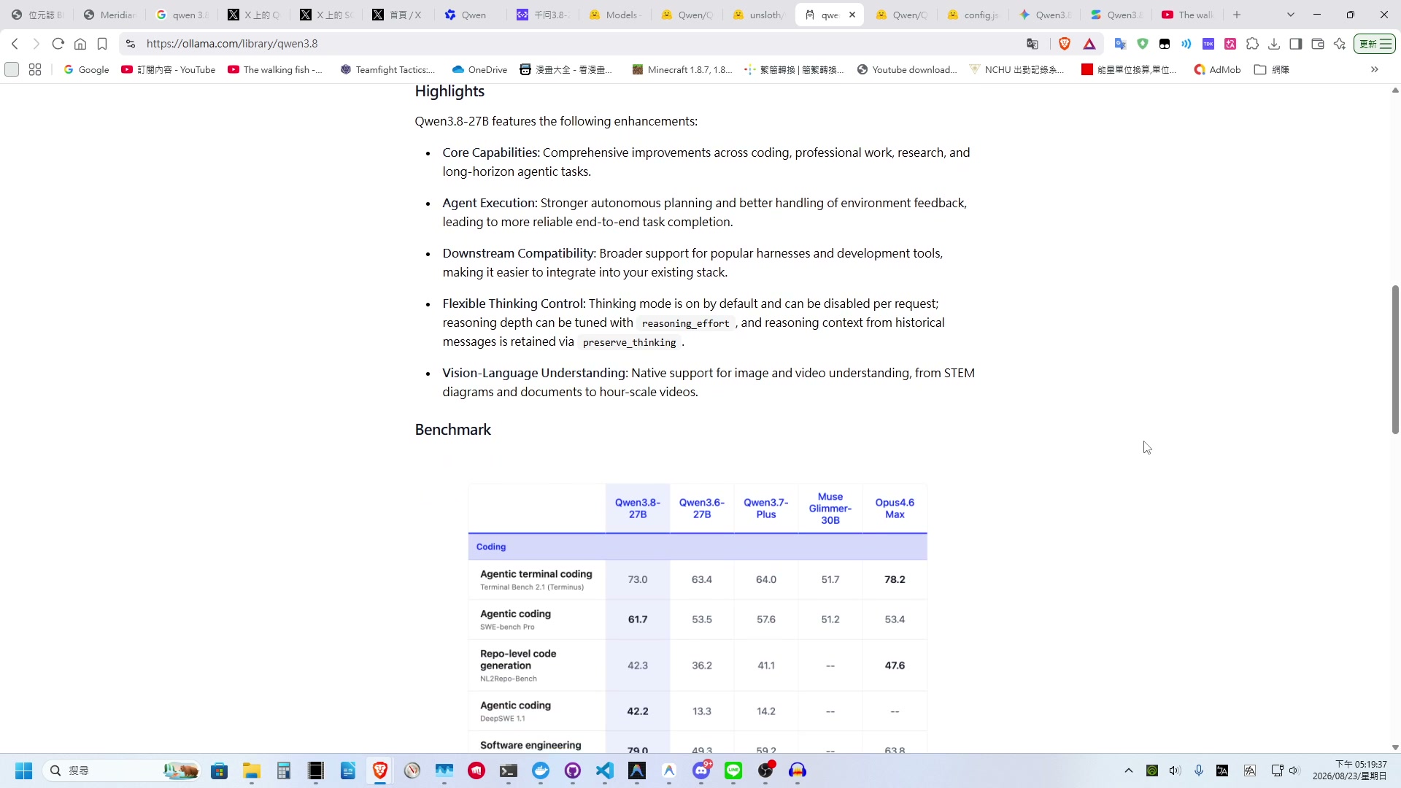This screenshot has width=1401, height=788.
Task: Open the bookmark bar apps grid icon
Action: click(35, 69)
